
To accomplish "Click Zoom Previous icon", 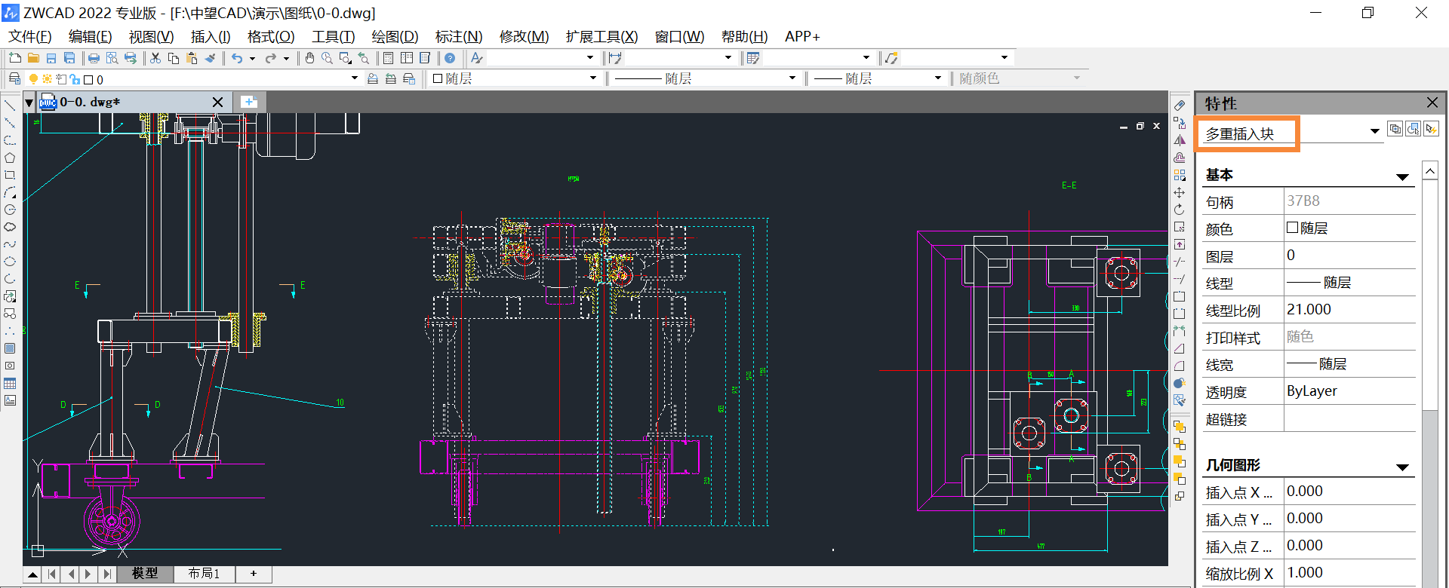I will (x=364, y=58).
